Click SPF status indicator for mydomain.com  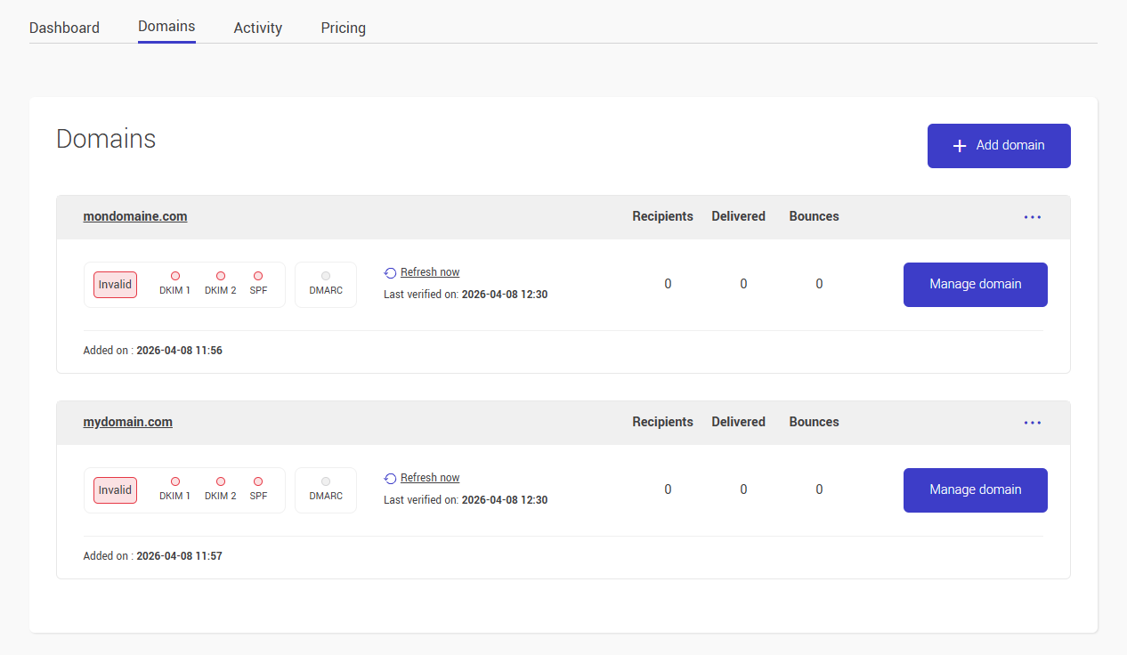pyautogui.click(x=258, y=482)
